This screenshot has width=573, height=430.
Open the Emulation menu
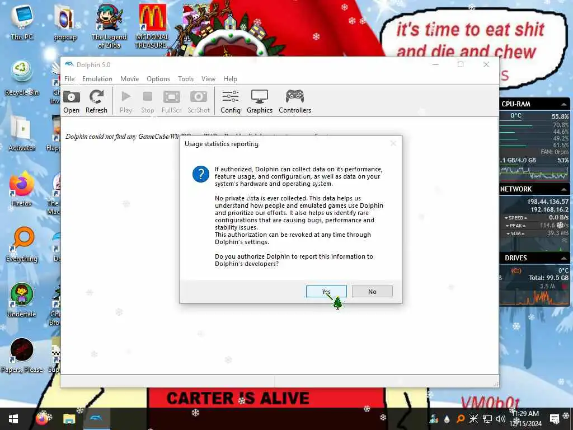(97, 78)
